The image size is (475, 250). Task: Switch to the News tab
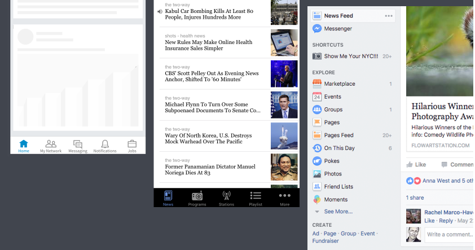tap(168, 198)
